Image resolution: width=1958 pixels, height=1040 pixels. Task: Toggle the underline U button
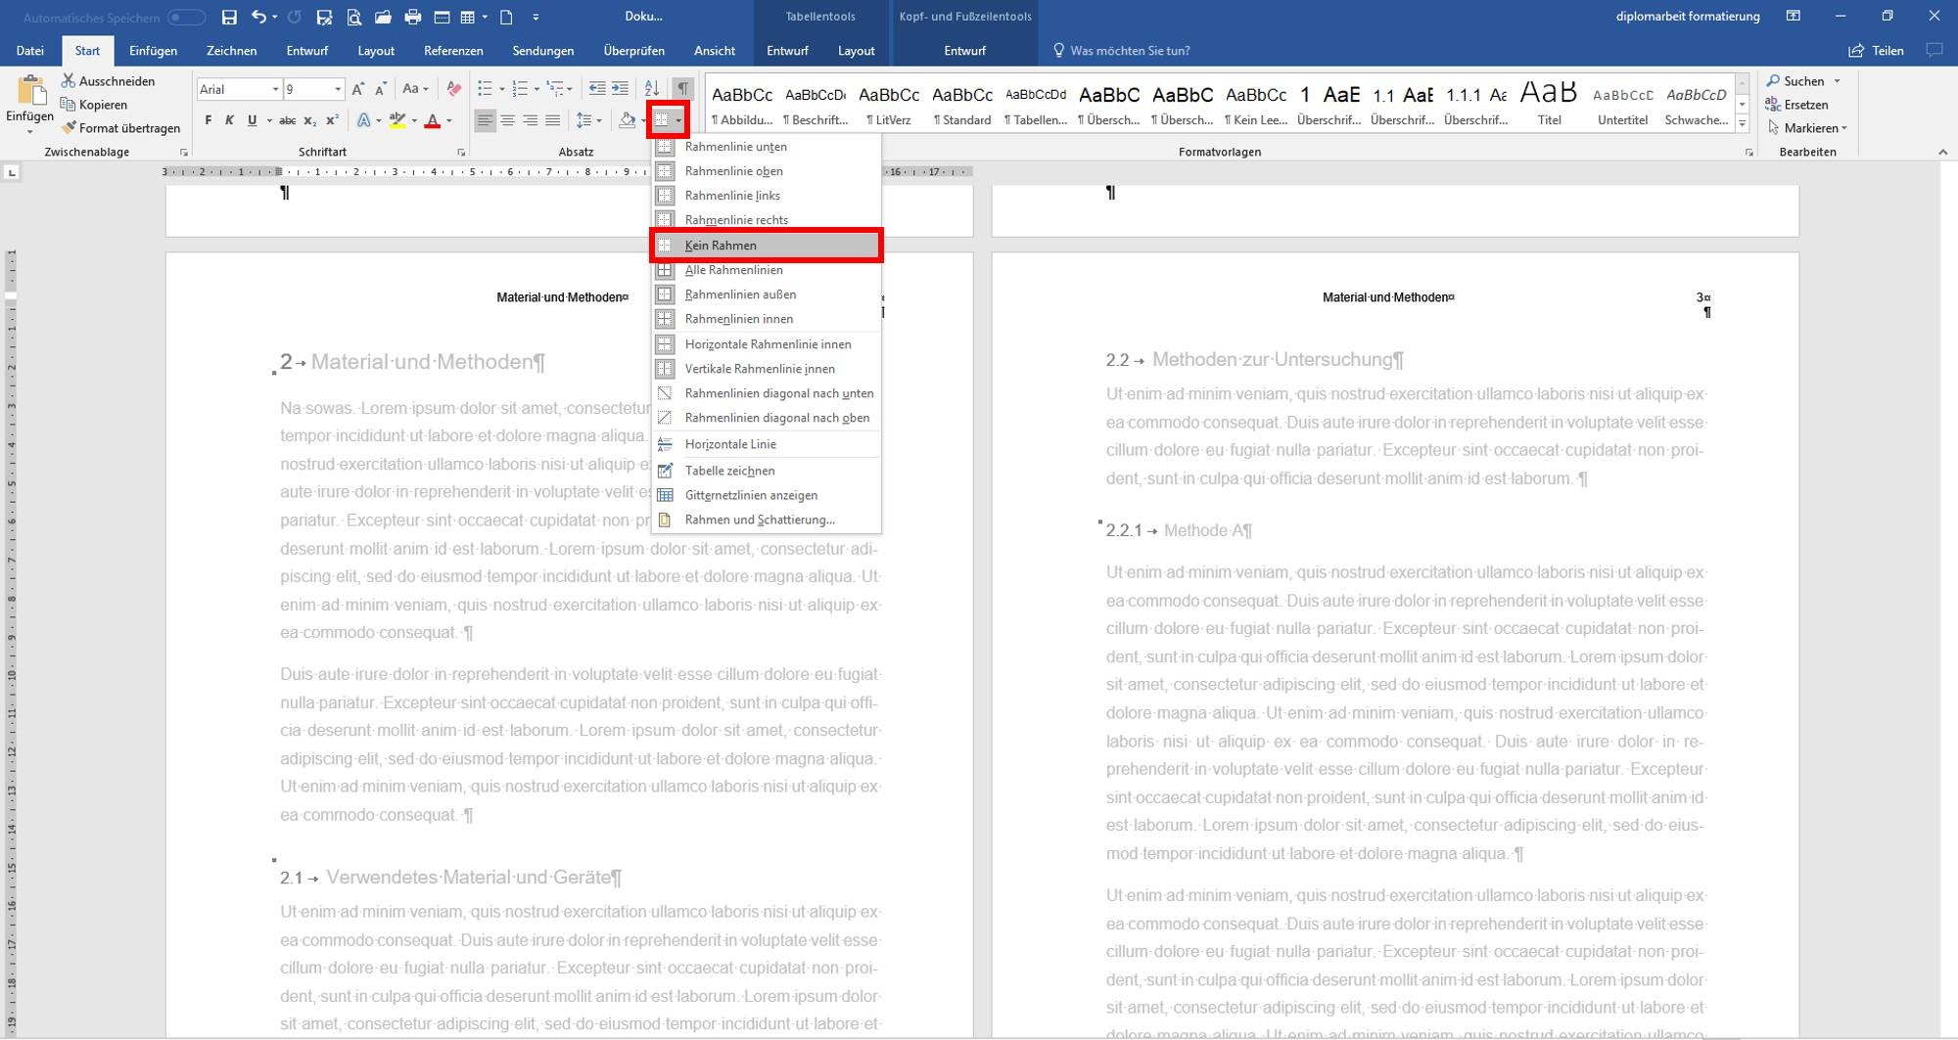(252, 120)
